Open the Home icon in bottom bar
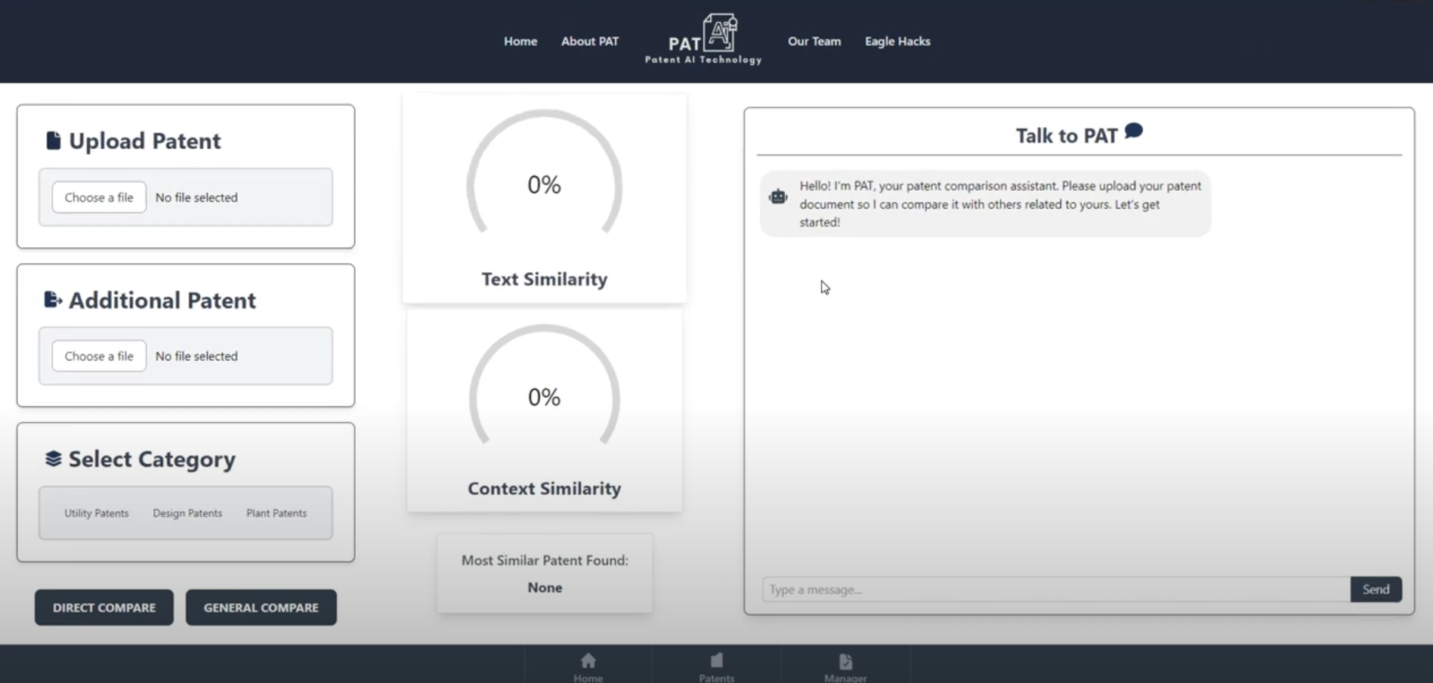The width and height of the screenshot is (1433, 683). coord(588,661)
